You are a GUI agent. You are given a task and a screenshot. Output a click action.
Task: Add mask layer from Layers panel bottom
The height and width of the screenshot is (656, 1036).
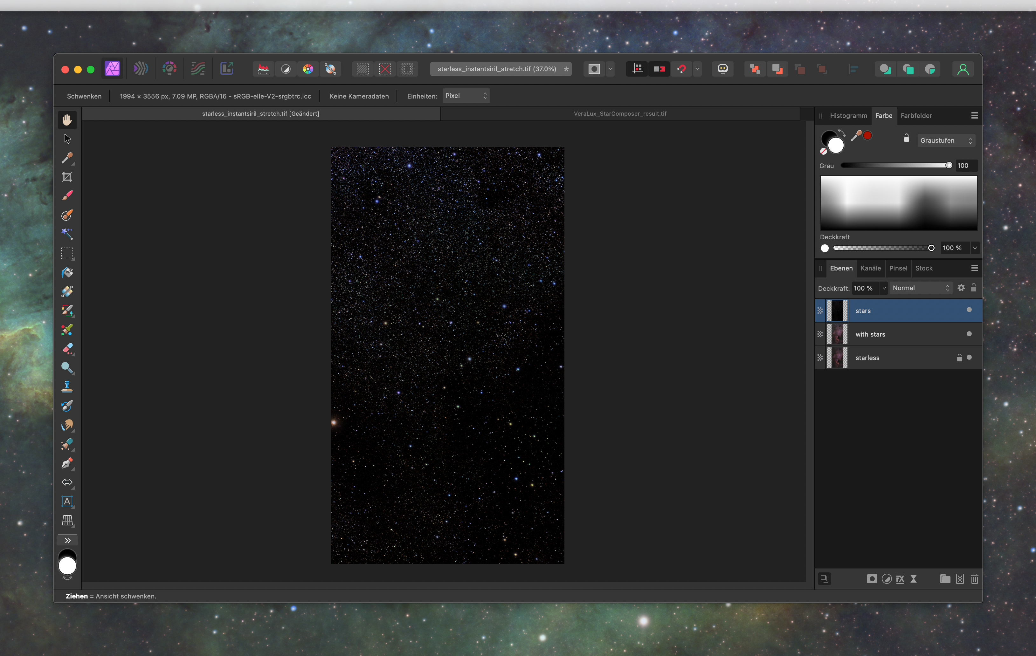pos(872,579)
